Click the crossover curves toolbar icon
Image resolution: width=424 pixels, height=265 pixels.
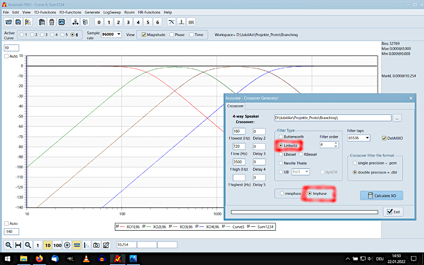171,22
